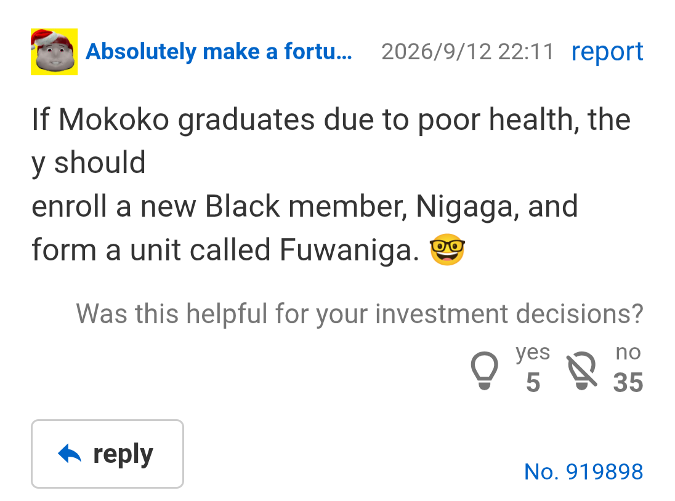Click the "Was this helpful for your investment decisions?" prompt
This screenshot has height=501, width=675.
point(360,313)
